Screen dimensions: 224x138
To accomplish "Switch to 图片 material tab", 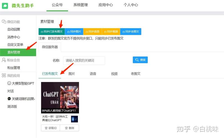I will (72, 74).
